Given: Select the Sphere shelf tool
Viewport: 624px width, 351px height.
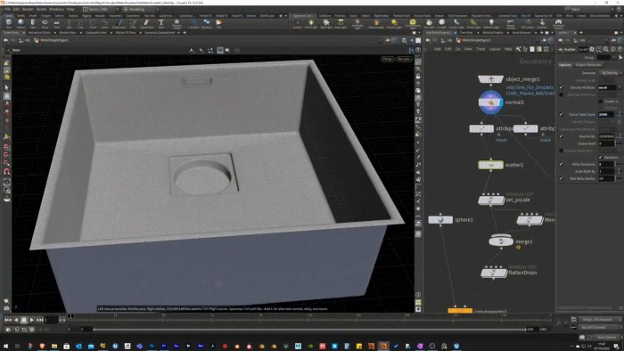Looking at the screenshot, I should [21, 23].
